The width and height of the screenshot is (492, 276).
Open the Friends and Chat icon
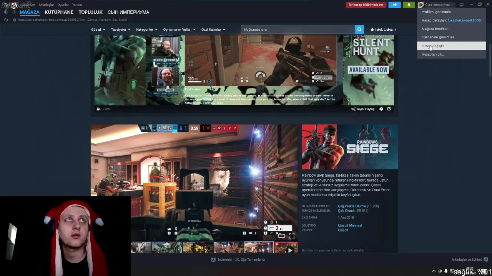486,260
